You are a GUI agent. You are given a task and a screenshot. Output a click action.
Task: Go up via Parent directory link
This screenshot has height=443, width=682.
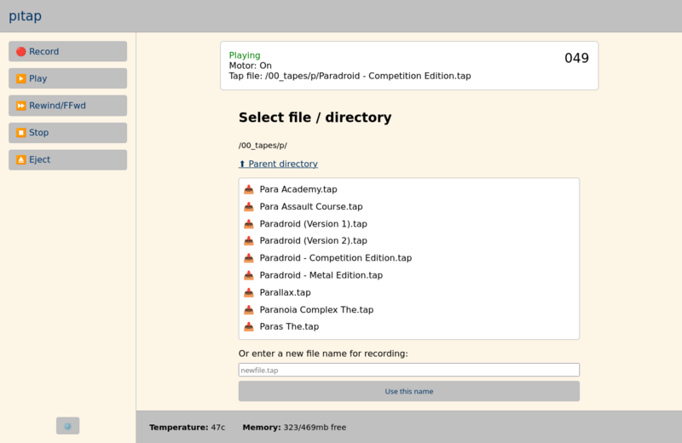point(279,164)
